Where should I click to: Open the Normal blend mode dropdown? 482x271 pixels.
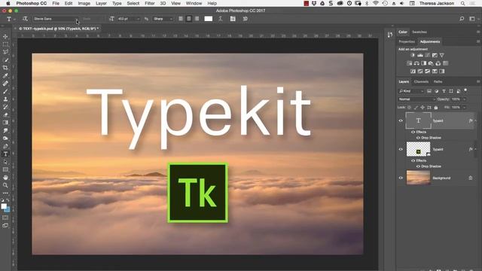(416, 99)
